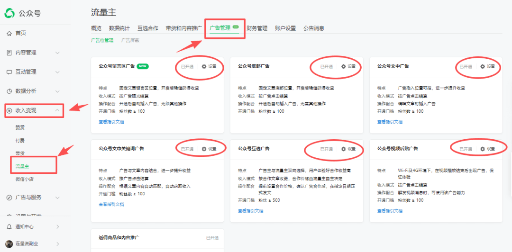512x252 pixels.
Task: Click the 公众号 logo icon
Action: pos(9,13)
